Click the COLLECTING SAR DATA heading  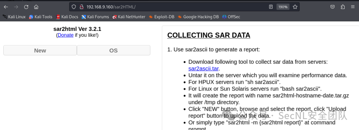[x=208, y=35]
